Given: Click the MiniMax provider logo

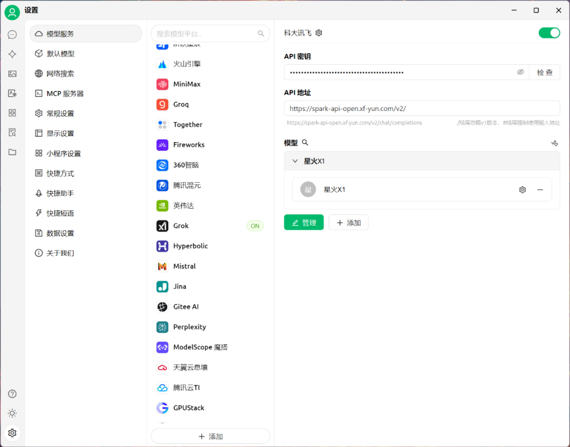Looking at the screenshot, I should pyautogui.click(x=162, y=84).
